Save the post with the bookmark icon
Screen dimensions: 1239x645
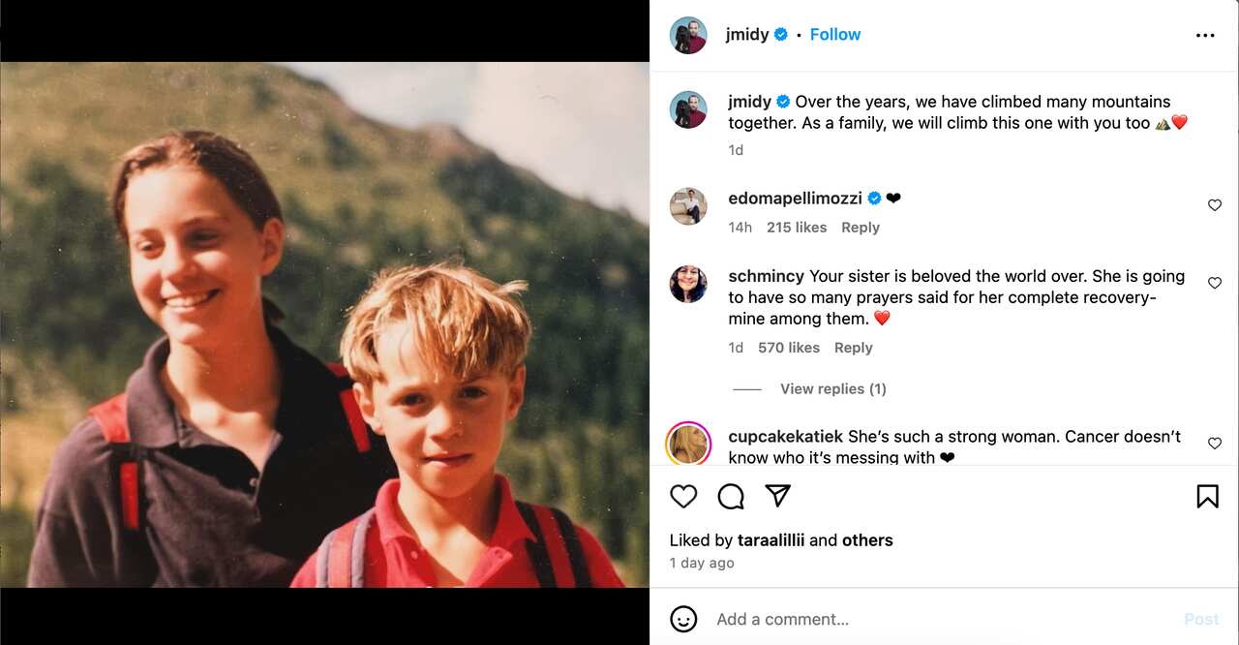click(1207, 497)
